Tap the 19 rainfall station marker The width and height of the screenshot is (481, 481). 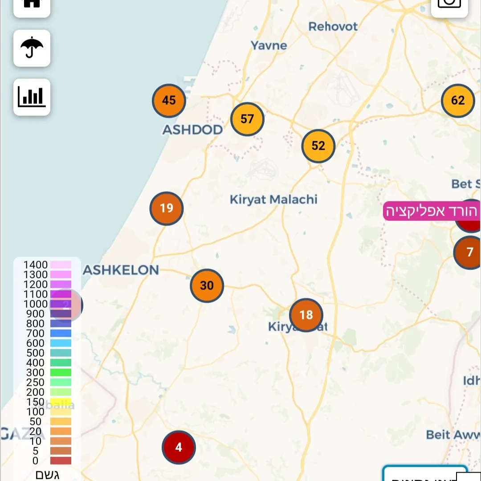click(x=167, y=208)
